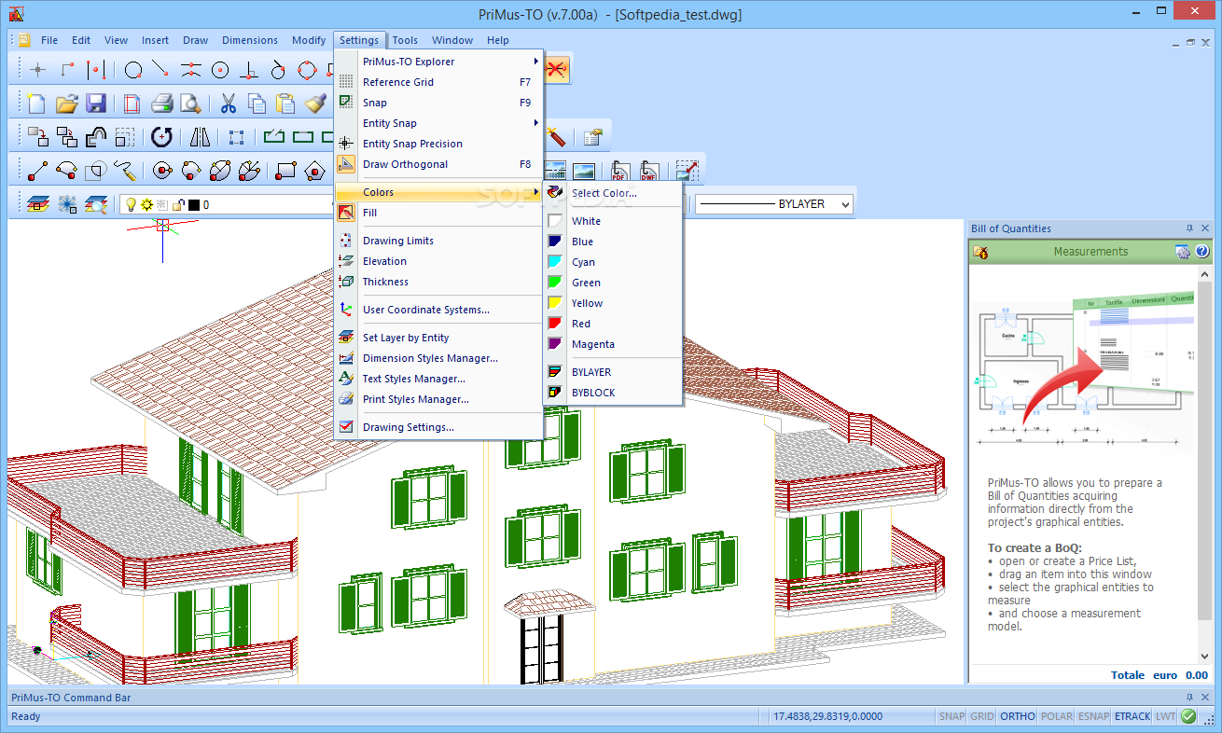This screenshot has height=733, width=1222.
Task: Click the Paste clipboard icon
Action: click(285, 103)
